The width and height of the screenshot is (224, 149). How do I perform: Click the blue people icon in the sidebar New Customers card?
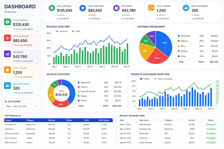point(7,86)
